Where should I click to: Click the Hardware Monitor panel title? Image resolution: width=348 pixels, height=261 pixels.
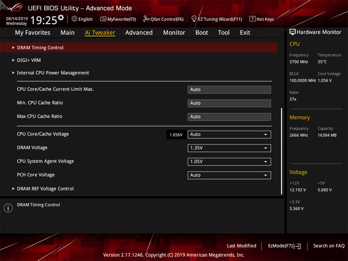pyautogui.click(x=319, y=32)
